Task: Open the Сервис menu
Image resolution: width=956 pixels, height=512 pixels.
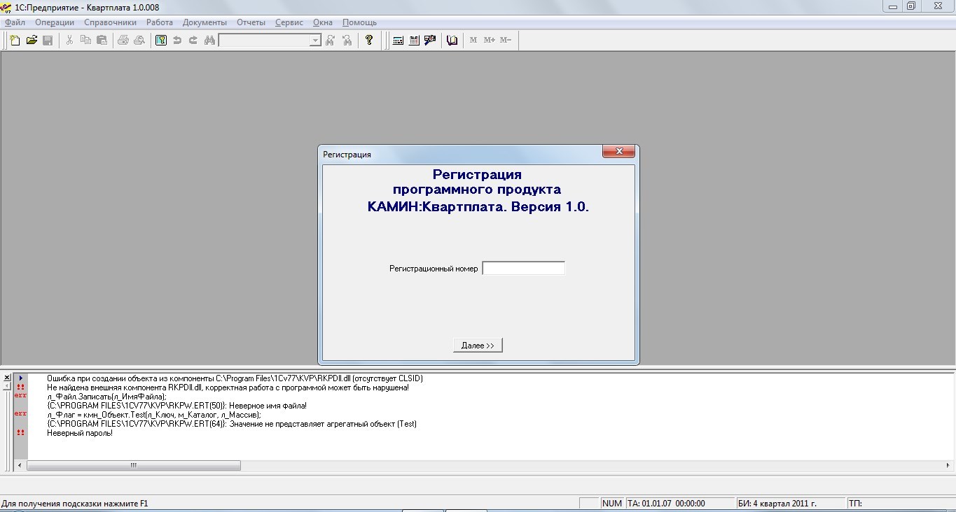Action: [x=289, y=22]
